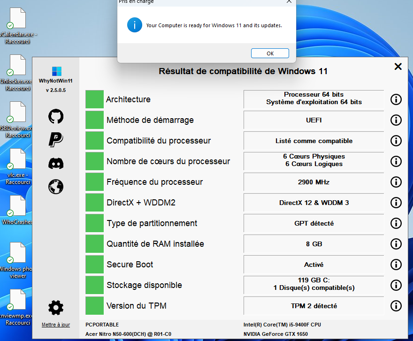Click the 'Intel(R) Core(TM) i5-9400F CPU' text
Viewport: 413px width, 341px height.
click(x=282, y=325)
